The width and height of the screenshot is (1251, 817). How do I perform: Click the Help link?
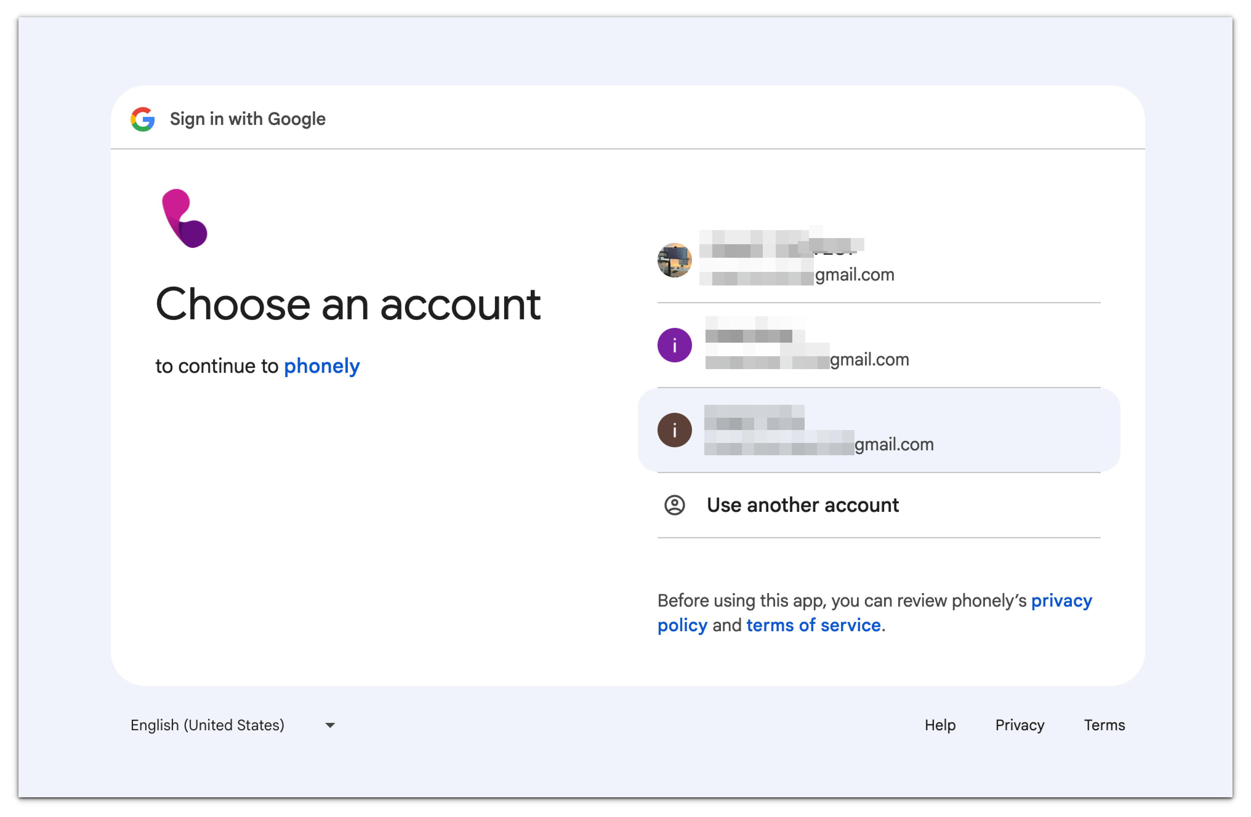tap(940, 725)
